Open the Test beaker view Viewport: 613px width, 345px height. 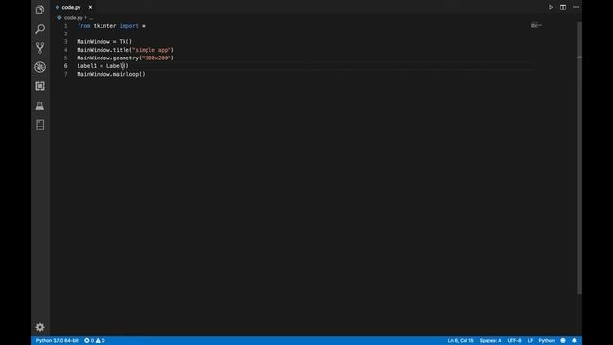(x=40, y=105)
